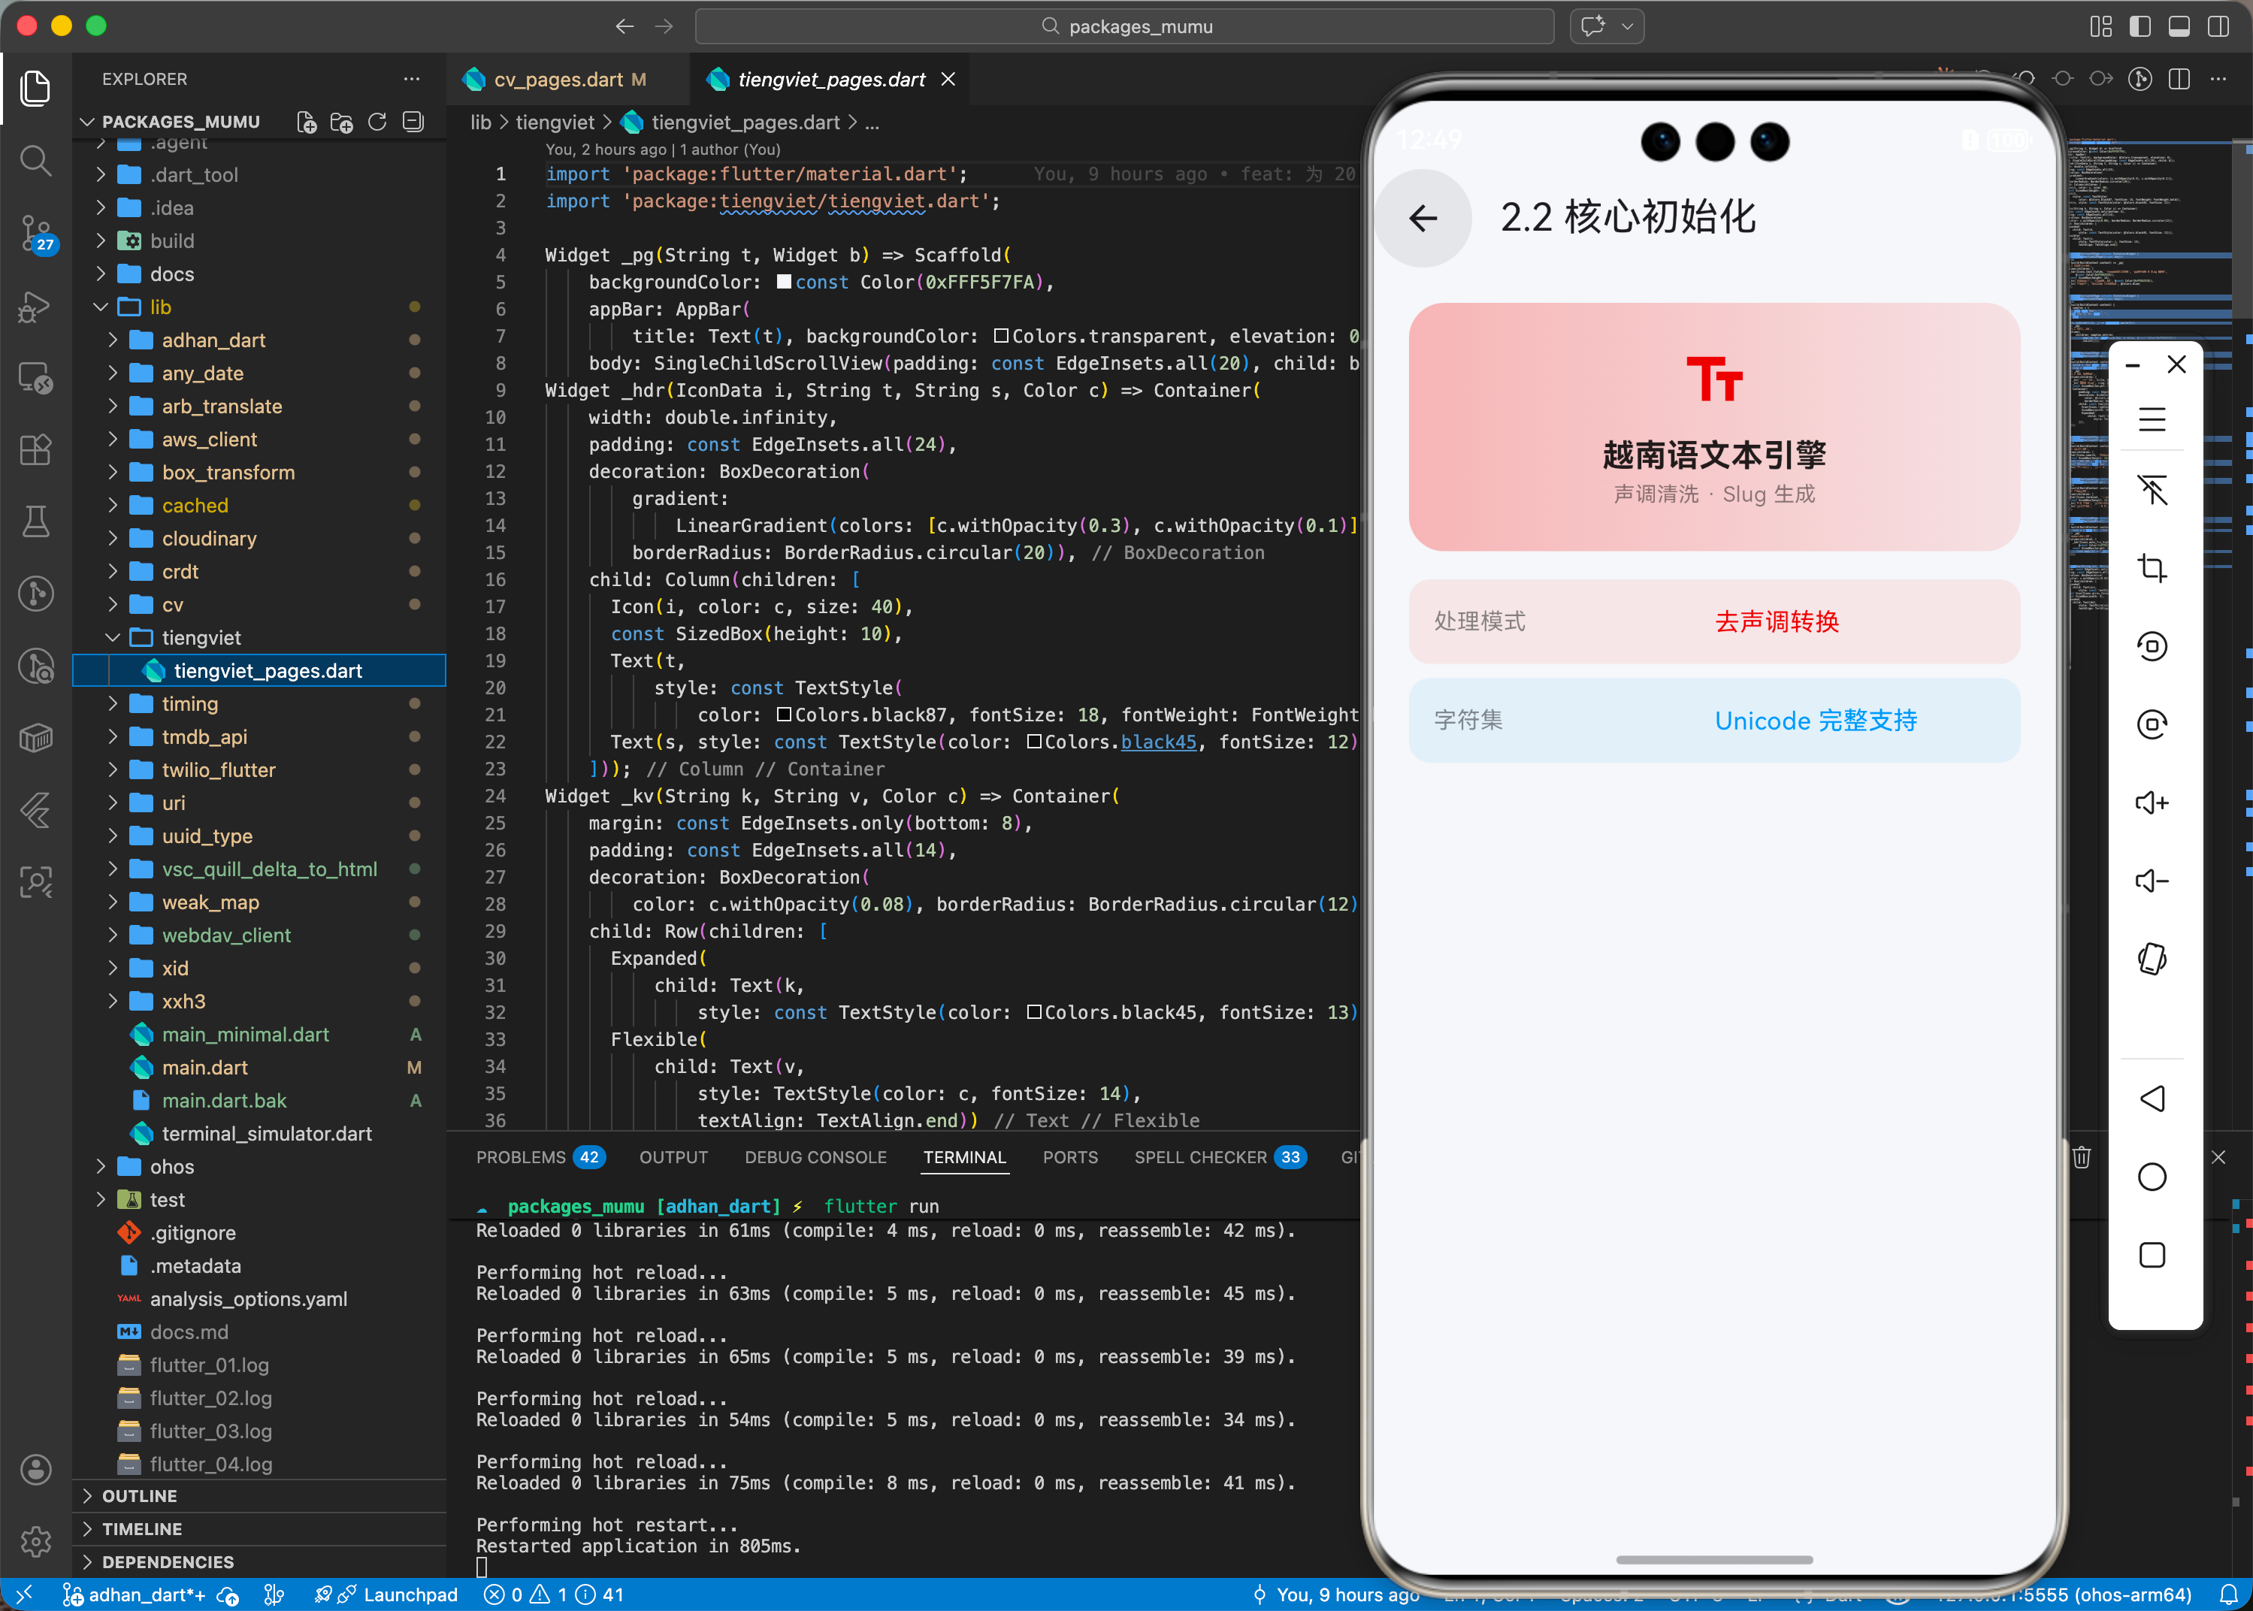Toggle the secondary side bar layout button
Image resolution: width=2253 pixels, height=1611 pixels.
pos(2218,27)
